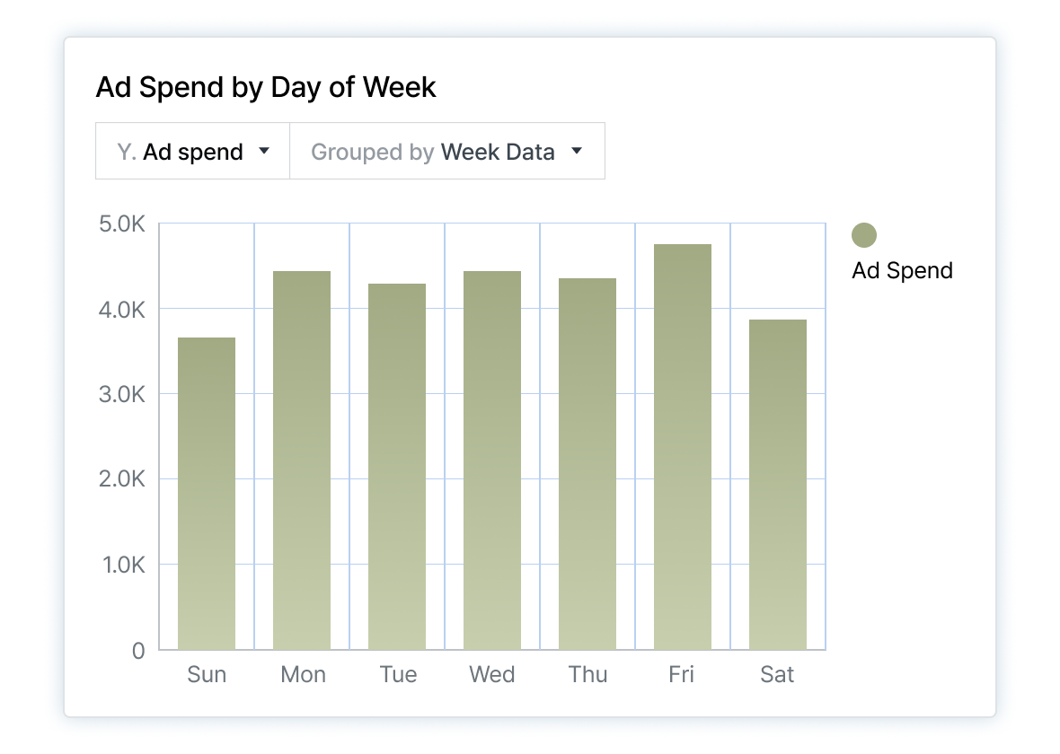Click the Saturday bar

(777, 485)
